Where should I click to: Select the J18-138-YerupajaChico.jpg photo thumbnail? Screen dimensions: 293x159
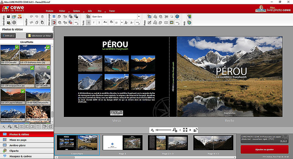coord(17,77)
